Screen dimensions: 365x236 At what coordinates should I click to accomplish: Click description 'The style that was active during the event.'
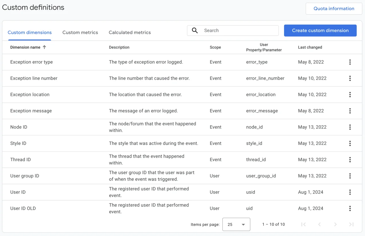click(x=153, y=143)
